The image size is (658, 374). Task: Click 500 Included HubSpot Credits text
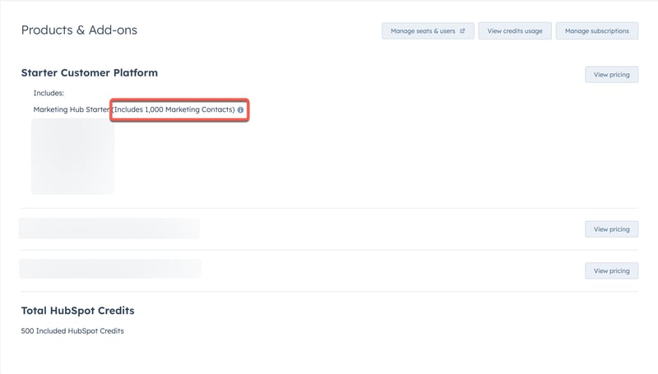(x=72, y=330)
